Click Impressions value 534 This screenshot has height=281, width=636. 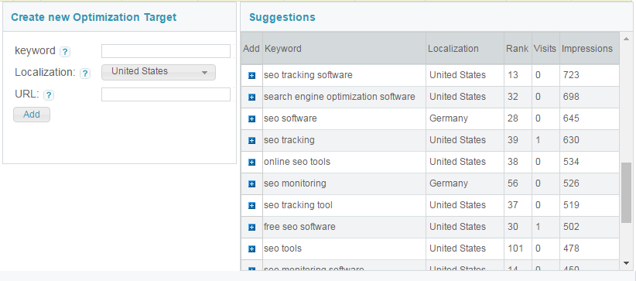coord(571,162)
